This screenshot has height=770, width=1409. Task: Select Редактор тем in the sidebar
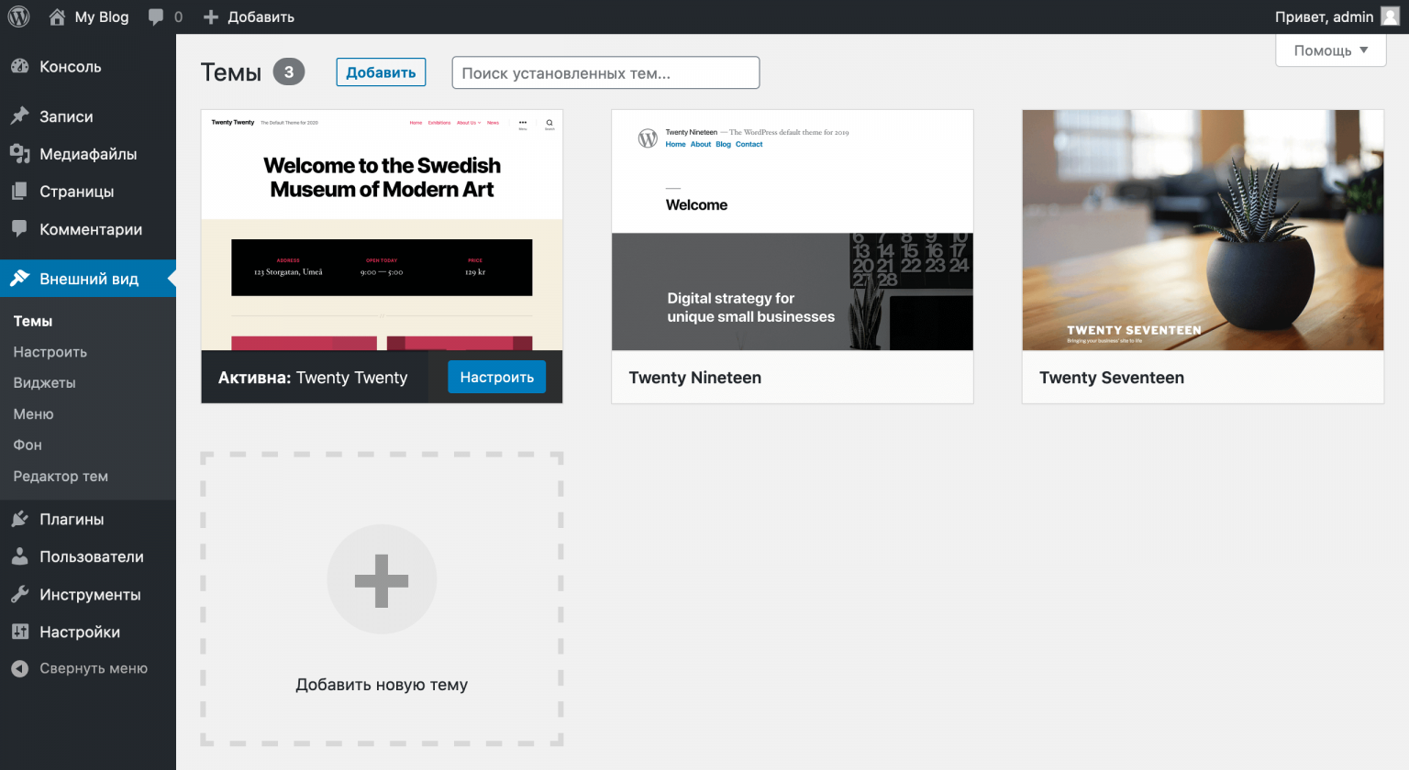tap(61, 476)
